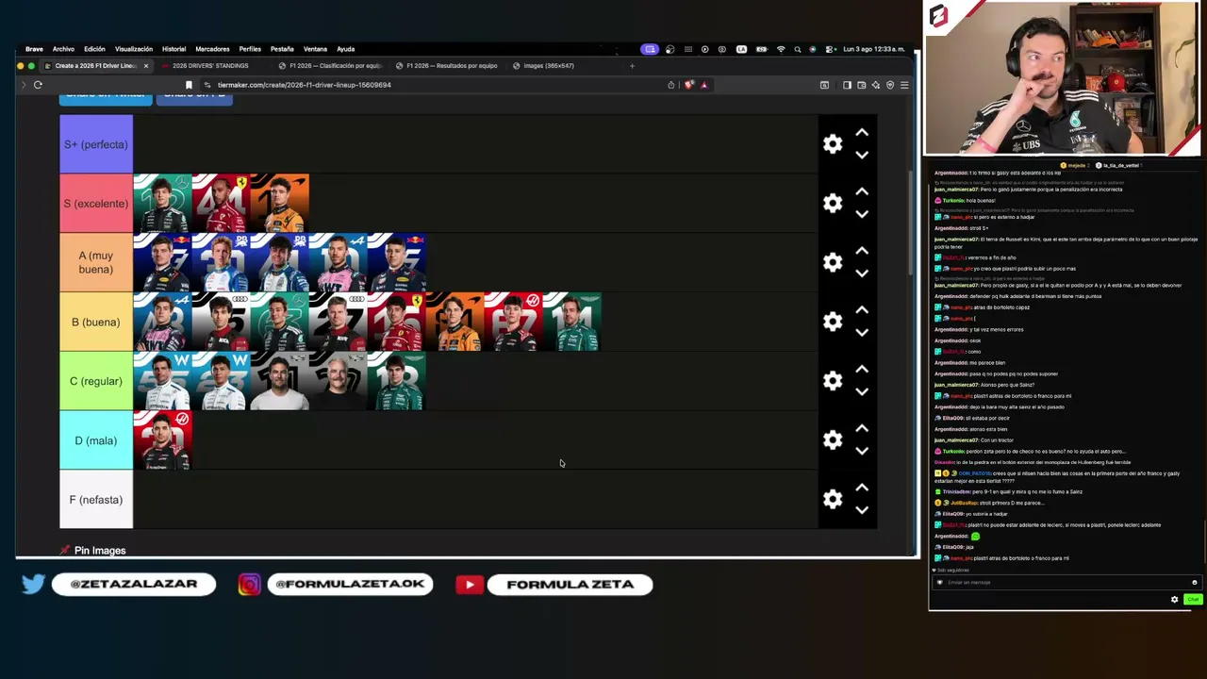Select the only driver in D tier
Image resolution: width=1207 pixels, height=679 pixels.
click(162, 440)
